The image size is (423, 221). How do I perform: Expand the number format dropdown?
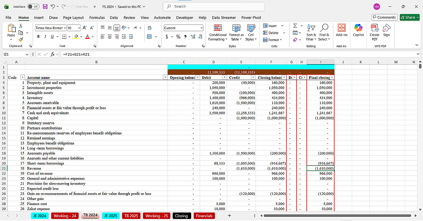pyautogui.click(x=201, y=28)
